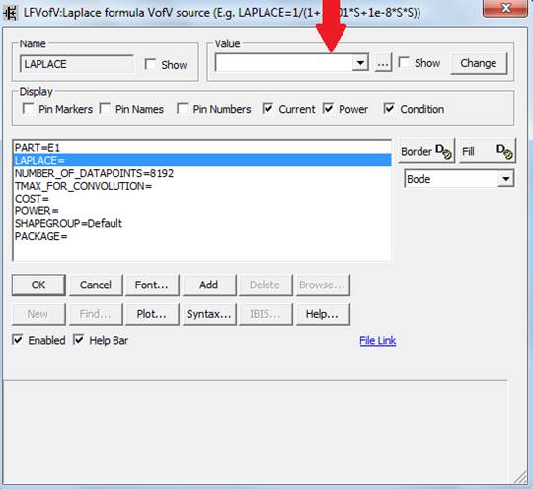
Task: Toggle the Enabled checkbox
Action: click(18, 340)
